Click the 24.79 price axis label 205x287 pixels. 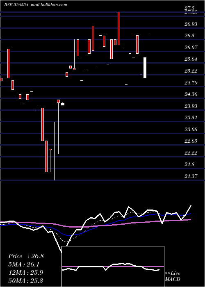[191, 83]
